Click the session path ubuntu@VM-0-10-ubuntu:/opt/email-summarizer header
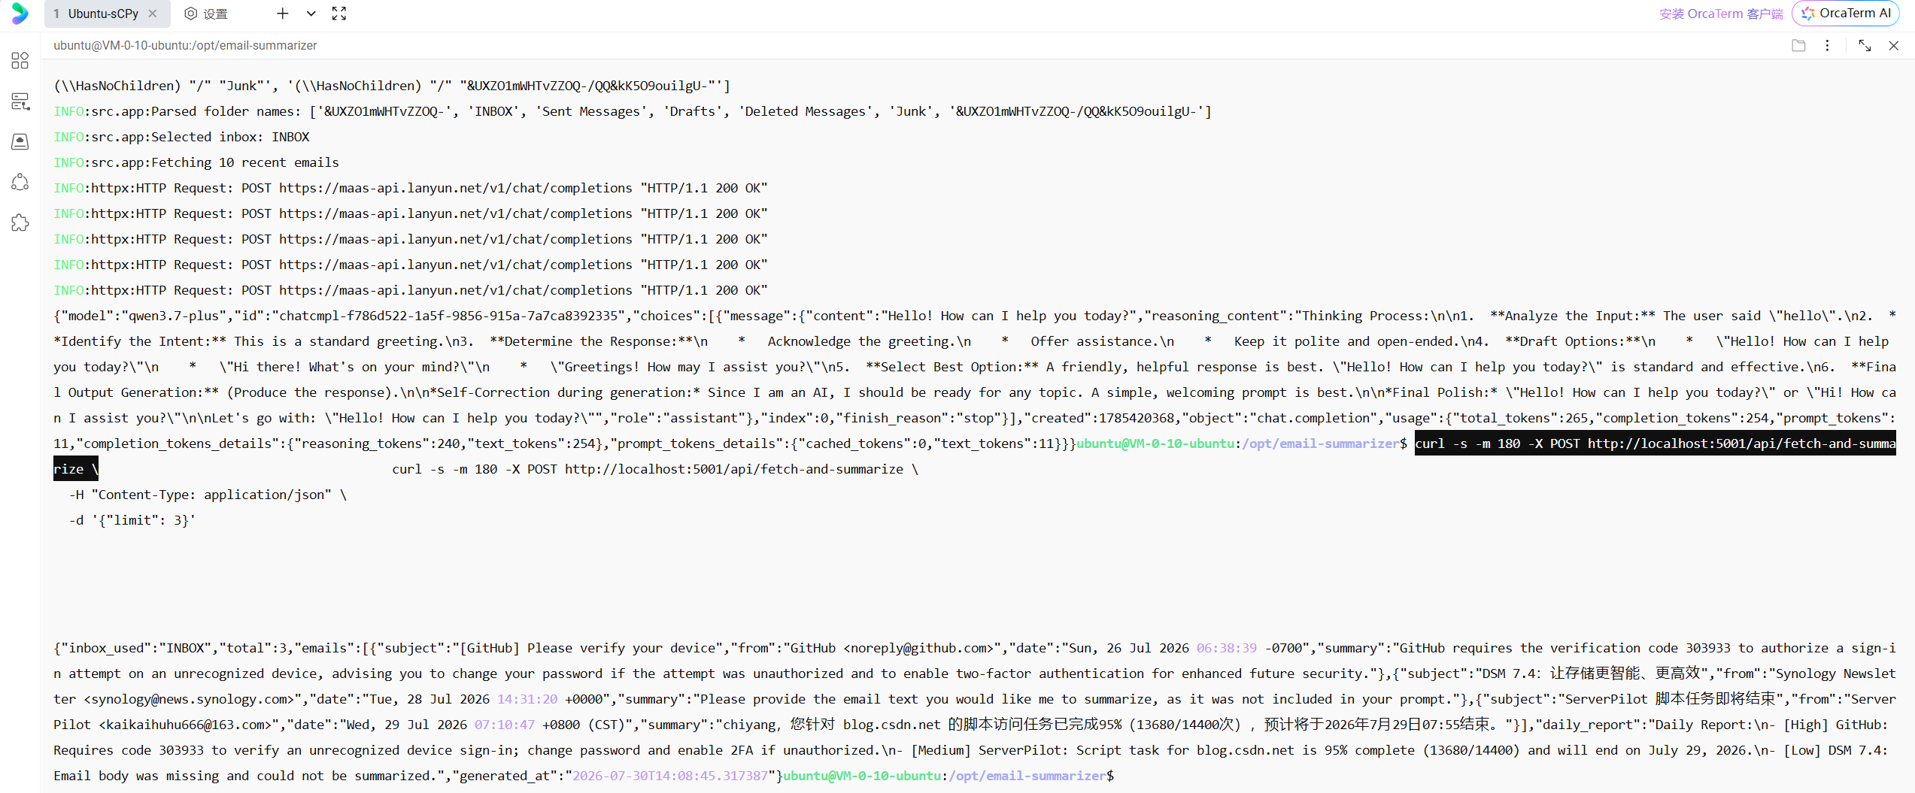 click(x=185, y=46)
